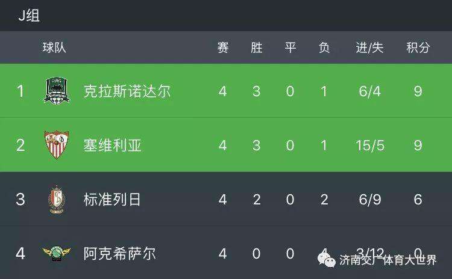Click the Krasnodar club crest

coord(57,91)
